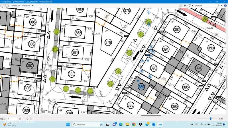Image resolution: width=228 pixels, height=128 pixels.
Task: Minimize the XPS Viewer window
Action: pyautogui.click(x=210, y=2)
